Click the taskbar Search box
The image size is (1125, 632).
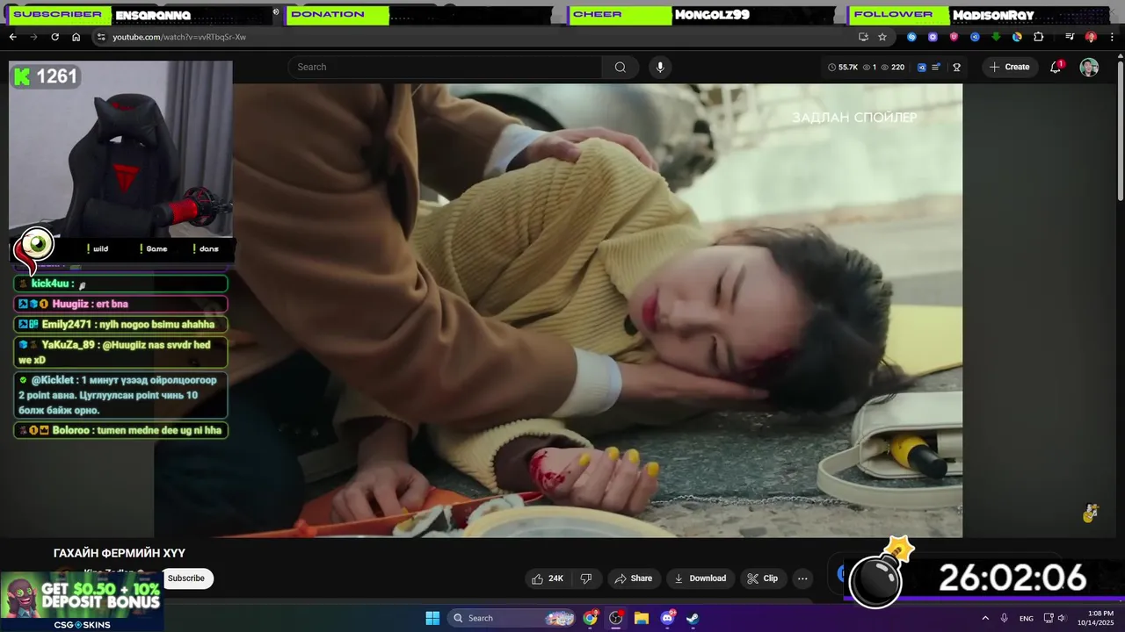point(512,618)
